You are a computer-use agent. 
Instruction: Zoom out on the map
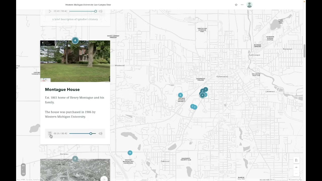click(x=296, y=173)
